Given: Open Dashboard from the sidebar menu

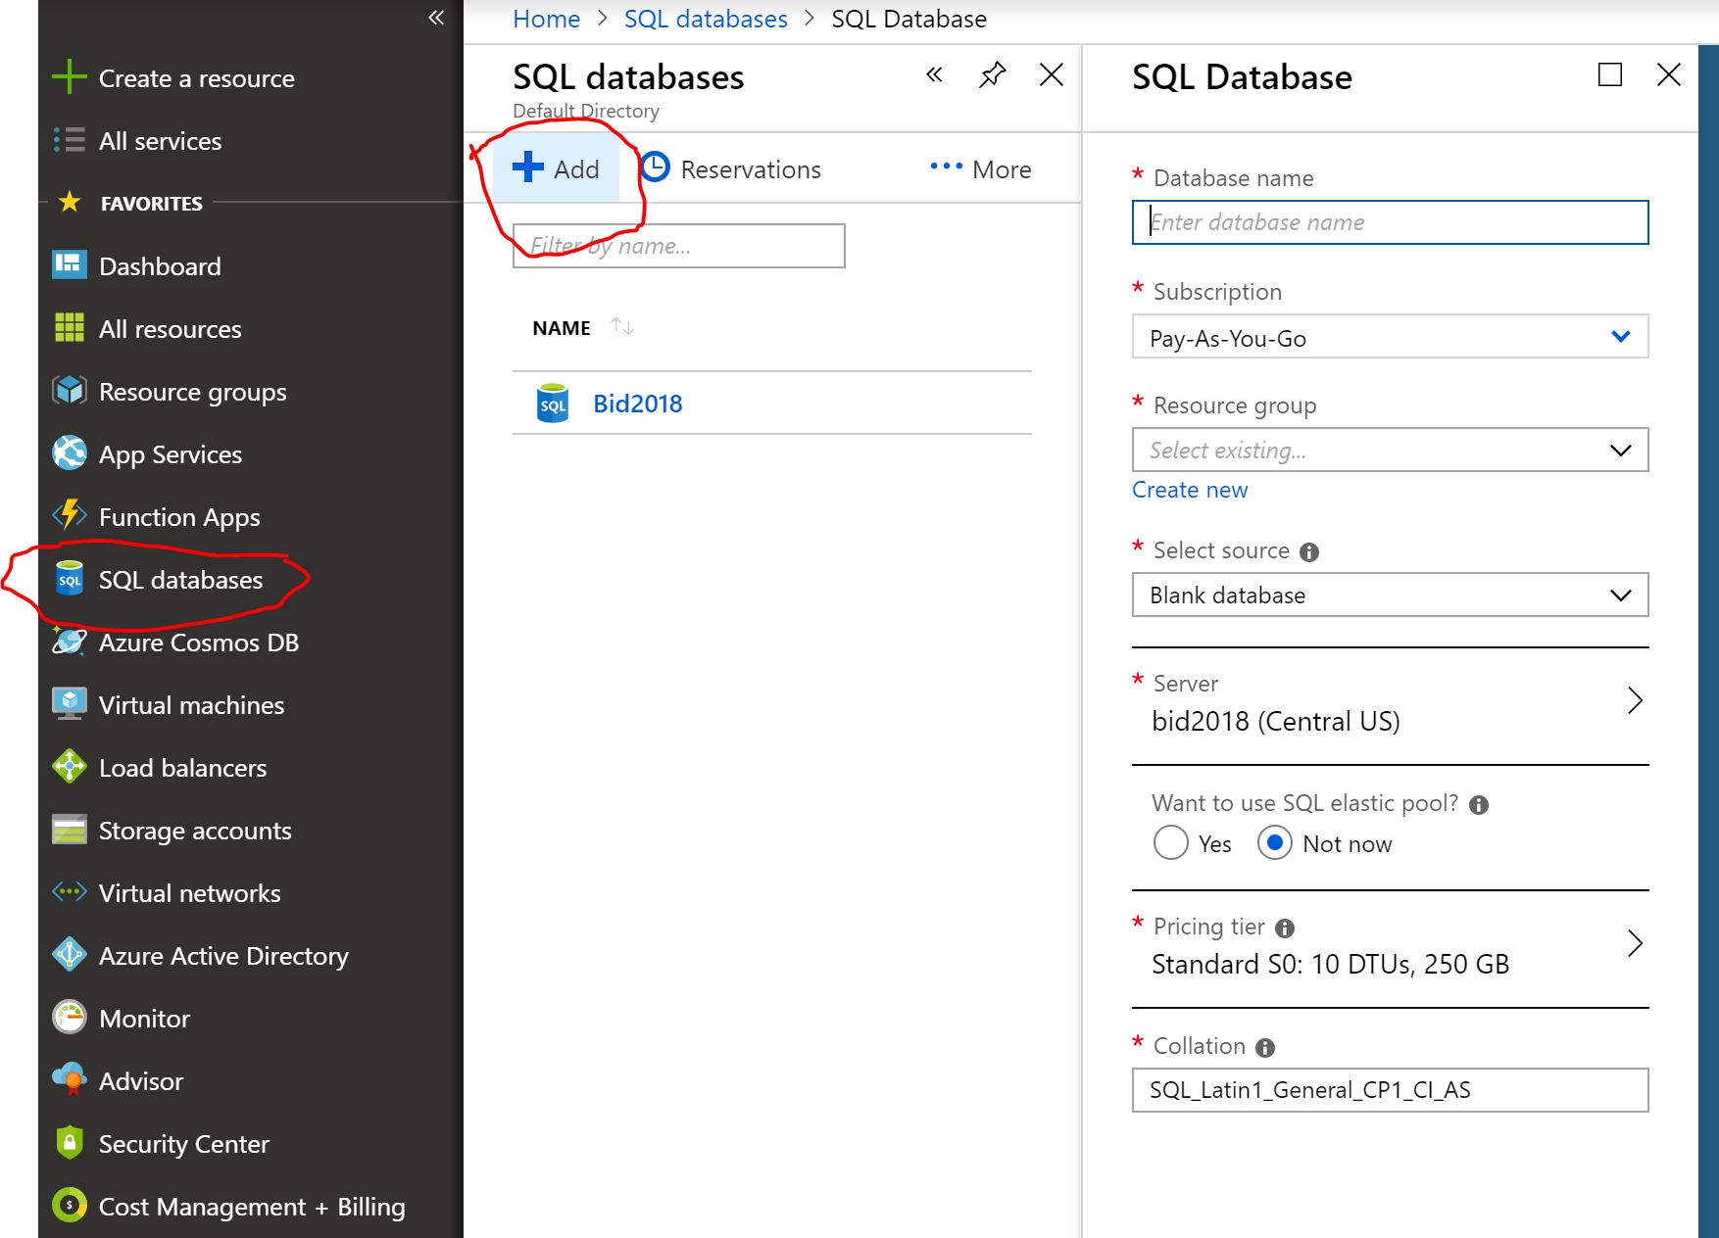Looking at the screenshot, I should (x=160, y=266).
